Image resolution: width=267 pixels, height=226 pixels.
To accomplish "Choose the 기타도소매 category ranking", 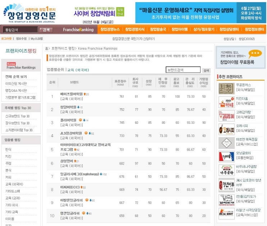I will pos(13,191).
